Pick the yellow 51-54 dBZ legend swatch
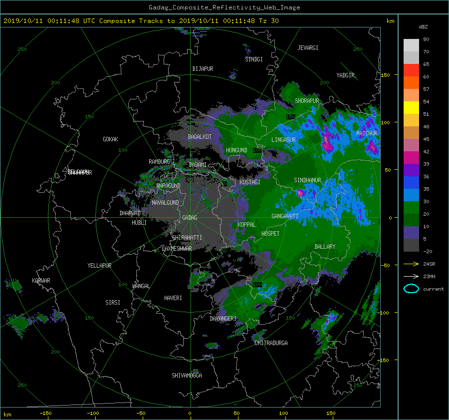The height and width of the screenshot is (420, 449). pos(411,107)
